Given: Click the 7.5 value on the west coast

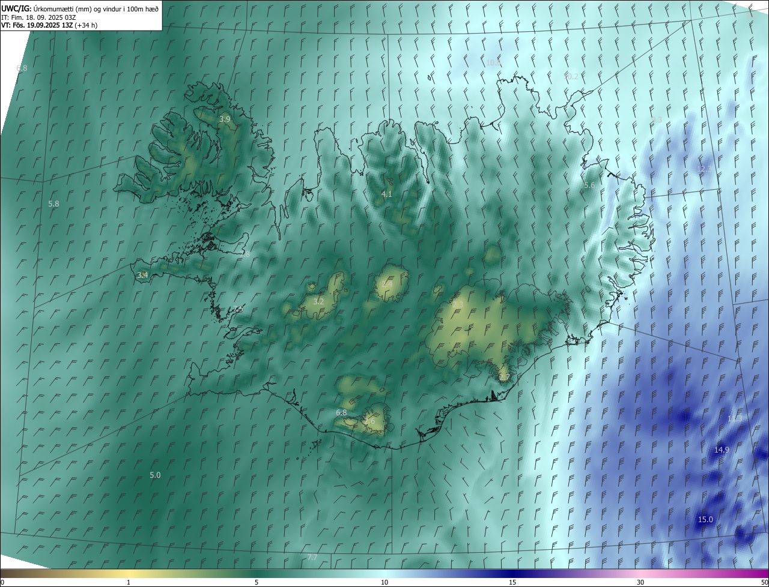Looking at the screenshot, I should tap(239, 309).
